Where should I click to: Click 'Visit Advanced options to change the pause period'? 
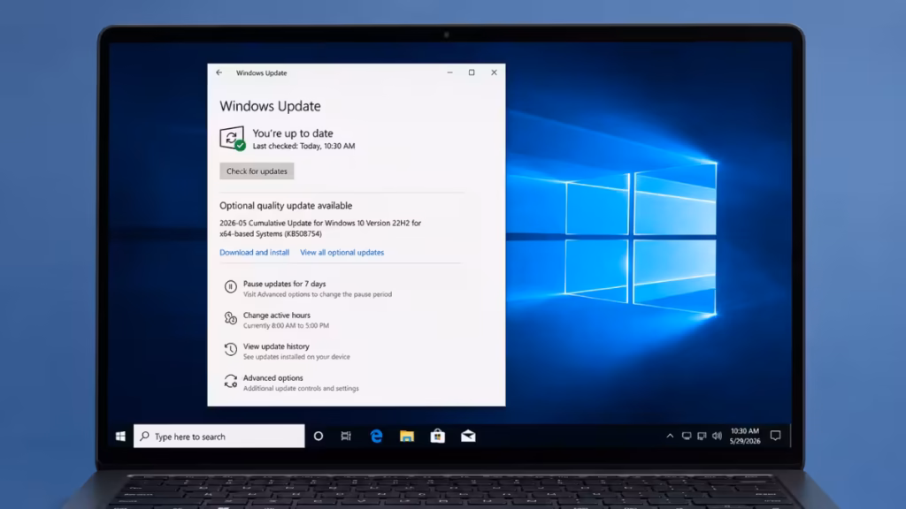pos(318,294)
